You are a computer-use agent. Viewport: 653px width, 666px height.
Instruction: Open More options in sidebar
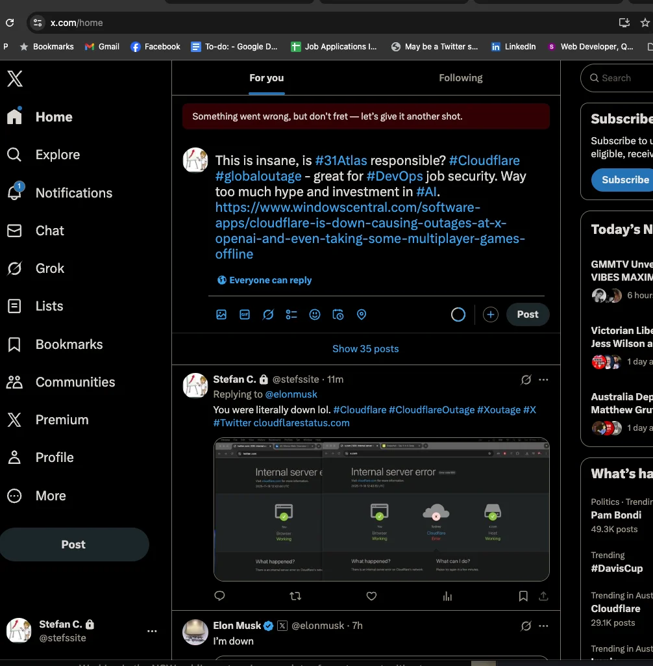(x=36, y=496)
